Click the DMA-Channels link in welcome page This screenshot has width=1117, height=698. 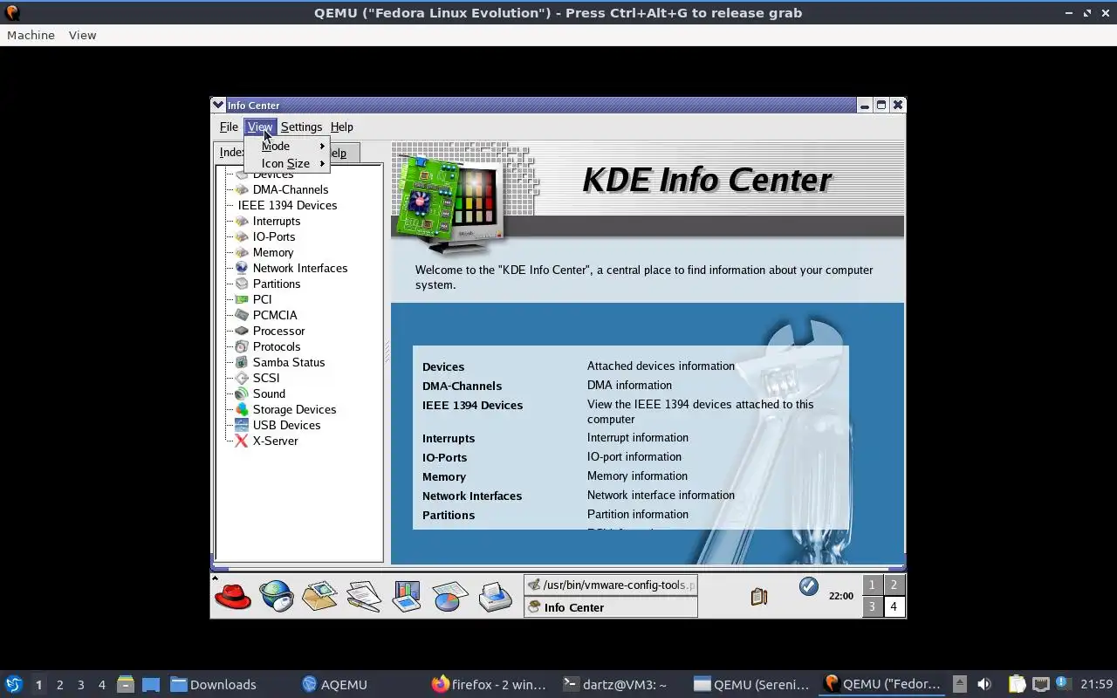point(462,386)
